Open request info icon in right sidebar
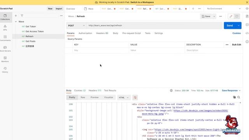 click(x=247, y=42)
